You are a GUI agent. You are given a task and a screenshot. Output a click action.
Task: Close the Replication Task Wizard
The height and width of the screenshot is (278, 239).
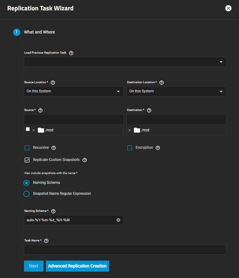tap(228, 8)
